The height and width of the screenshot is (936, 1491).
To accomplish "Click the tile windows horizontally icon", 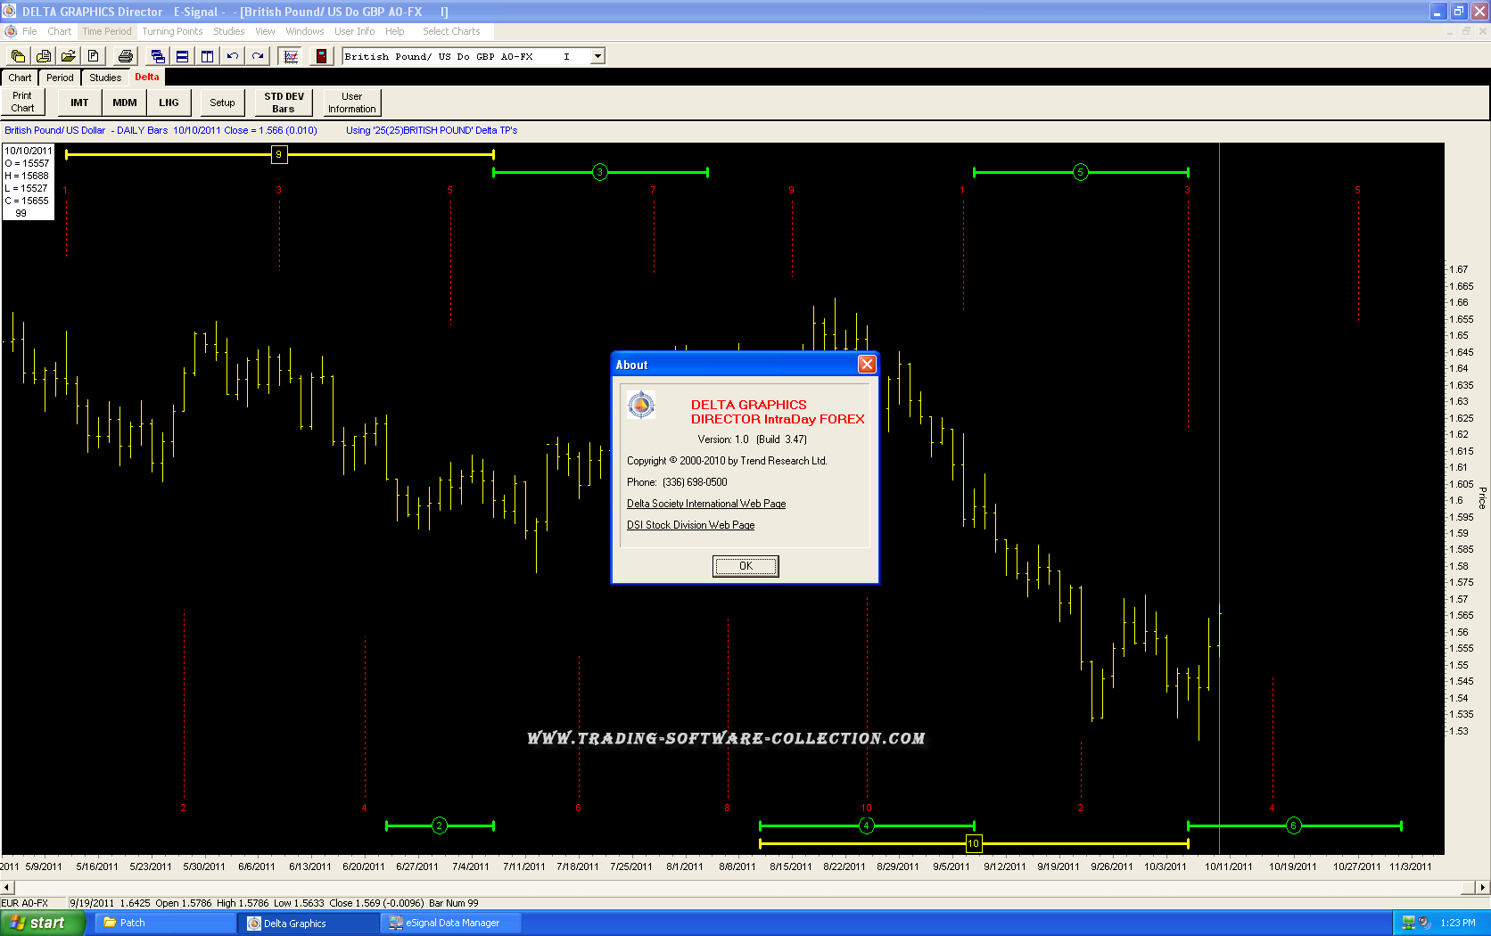I will pos(182,56).
